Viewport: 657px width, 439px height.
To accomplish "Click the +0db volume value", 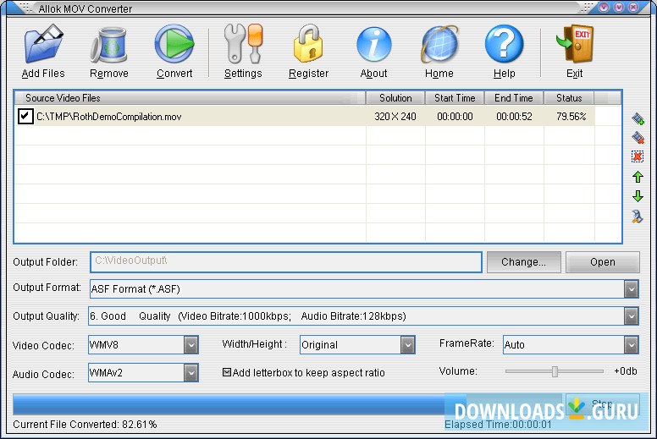I will [626, 371].
